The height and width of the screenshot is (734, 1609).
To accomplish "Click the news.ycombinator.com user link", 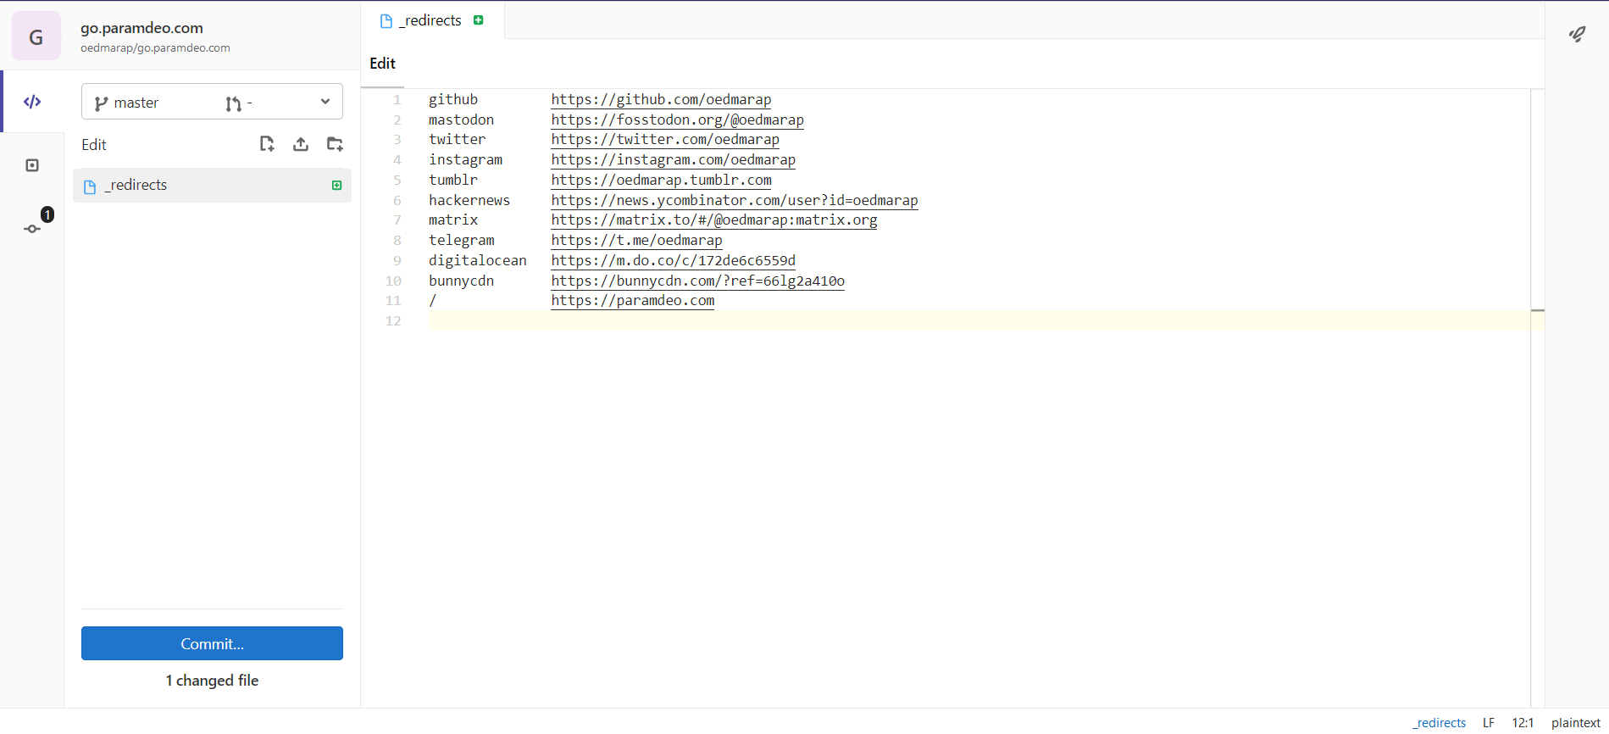I will 735,201.
